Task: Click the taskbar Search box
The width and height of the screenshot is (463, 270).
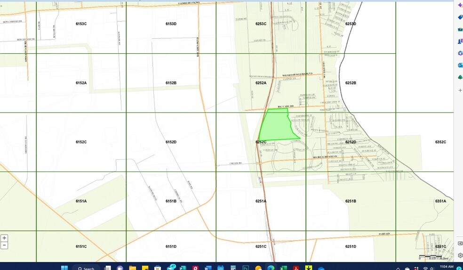Action: 87,268
